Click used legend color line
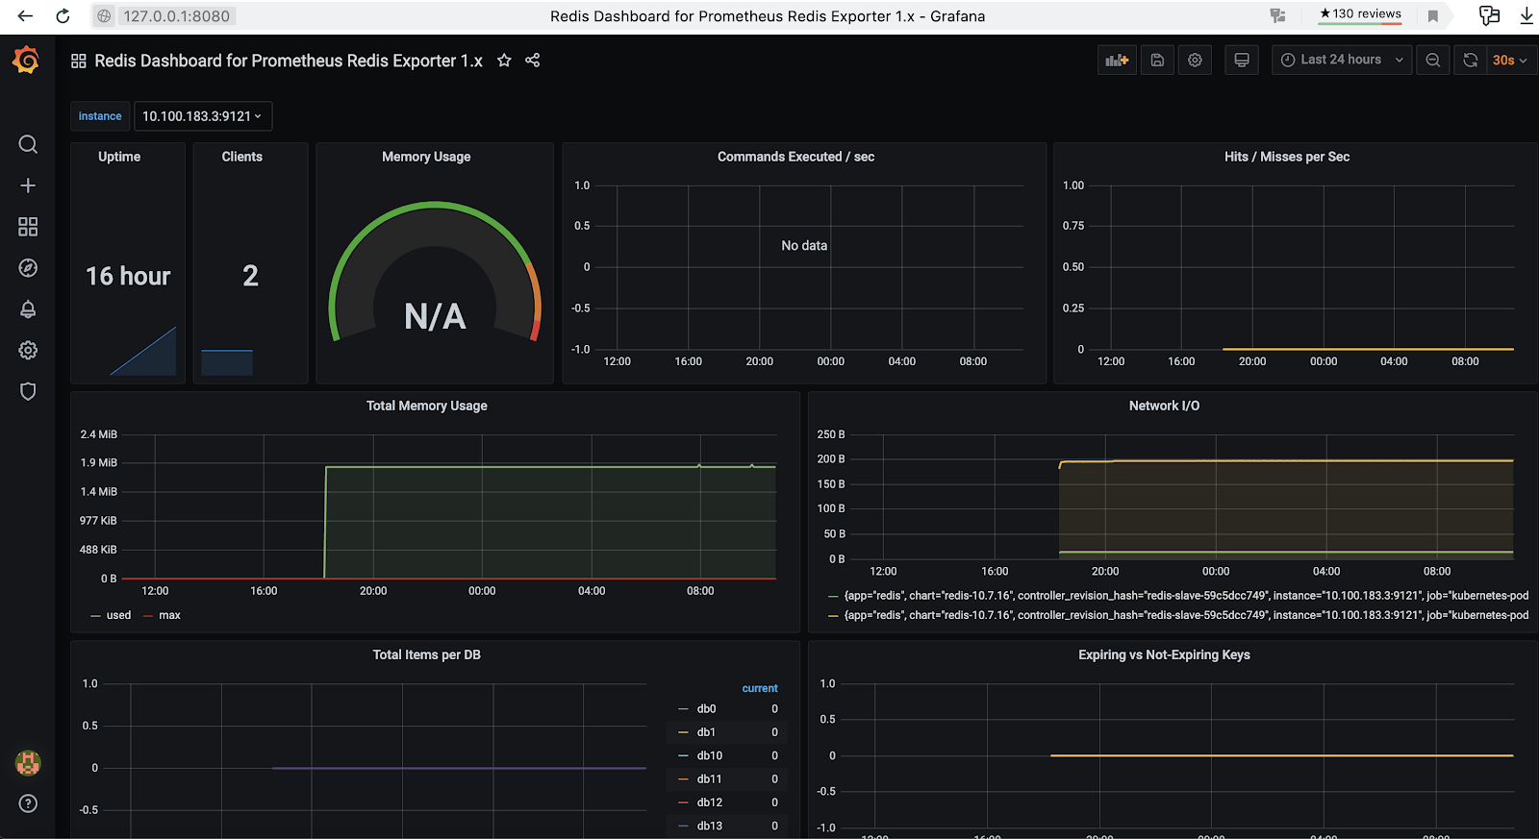This screenshot has height=839, width=1539. pyautogui.click(x=95, y=616)
